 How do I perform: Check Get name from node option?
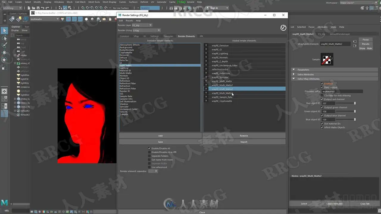click(x=149, y=160)
